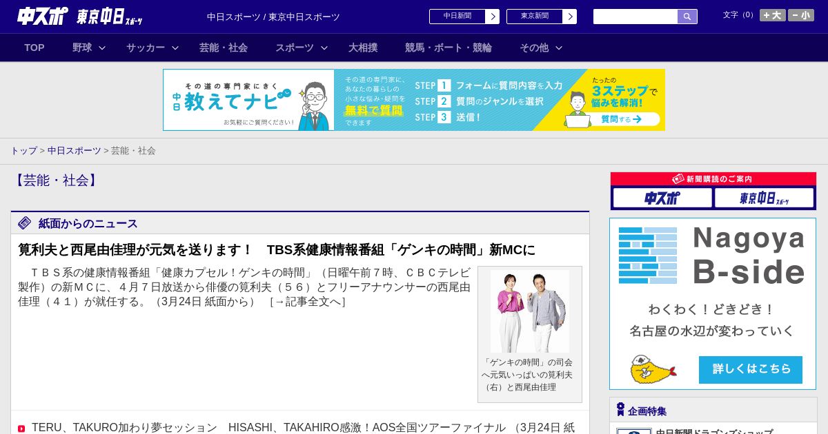Expand the 野球 dropdown chevron
The image size is (828, 434).
pos(102,48)
